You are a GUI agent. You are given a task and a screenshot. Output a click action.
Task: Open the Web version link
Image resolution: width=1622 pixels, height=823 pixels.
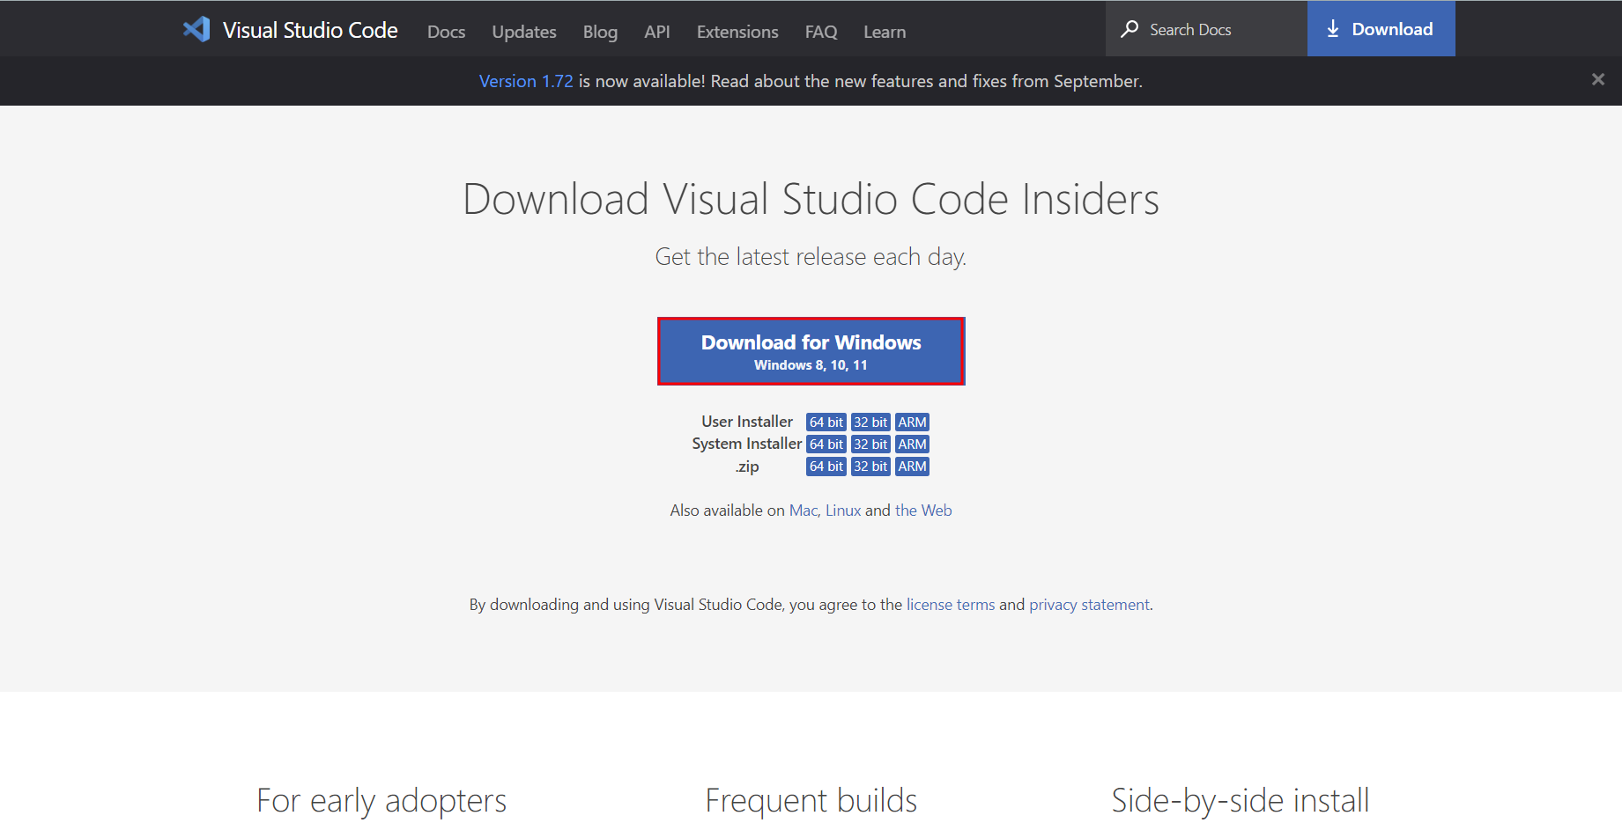(x=923, y=511)
